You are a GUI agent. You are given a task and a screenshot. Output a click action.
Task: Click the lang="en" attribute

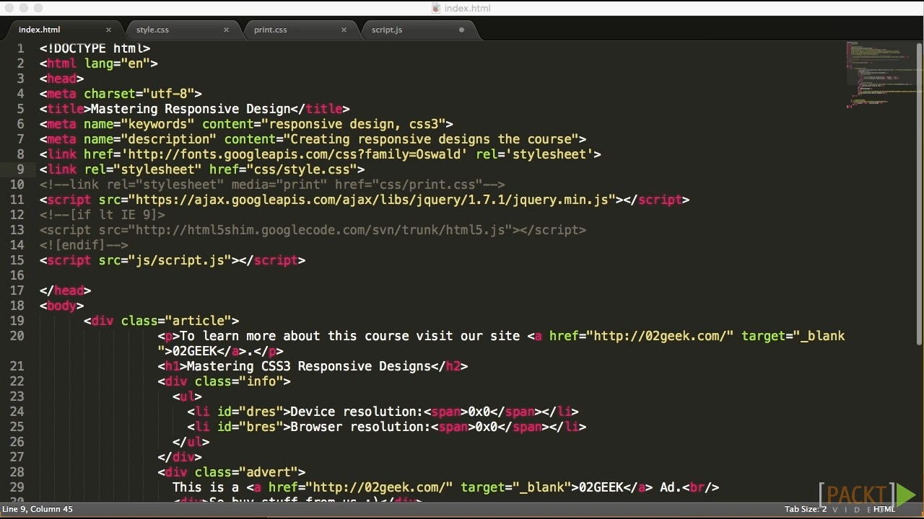(x=117, y=63)
